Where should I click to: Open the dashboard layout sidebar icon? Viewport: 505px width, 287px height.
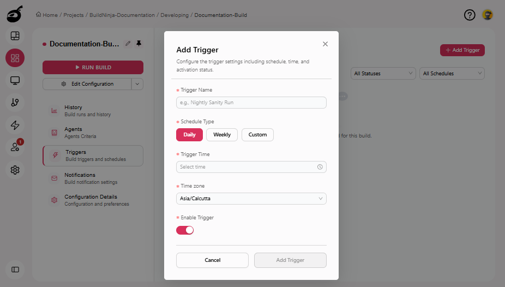point(15,36)
